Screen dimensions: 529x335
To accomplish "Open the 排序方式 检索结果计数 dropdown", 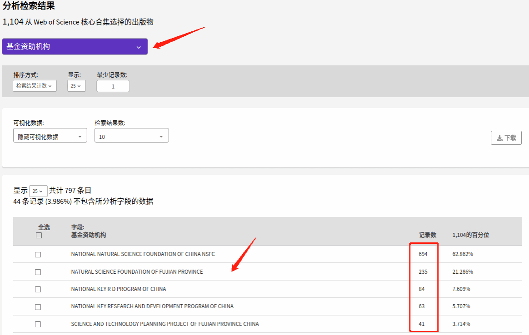I will 35,86.
